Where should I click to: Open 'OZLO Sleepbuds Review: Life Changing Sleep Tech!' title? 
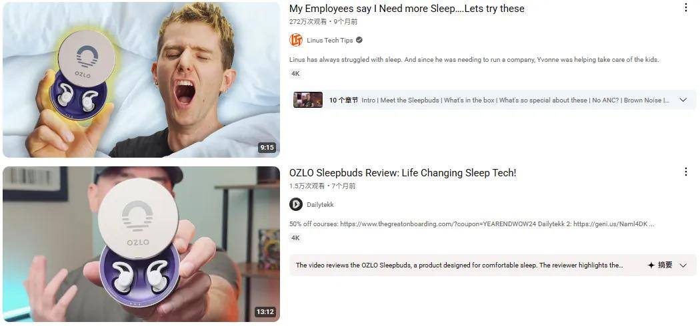coord(403,173)
